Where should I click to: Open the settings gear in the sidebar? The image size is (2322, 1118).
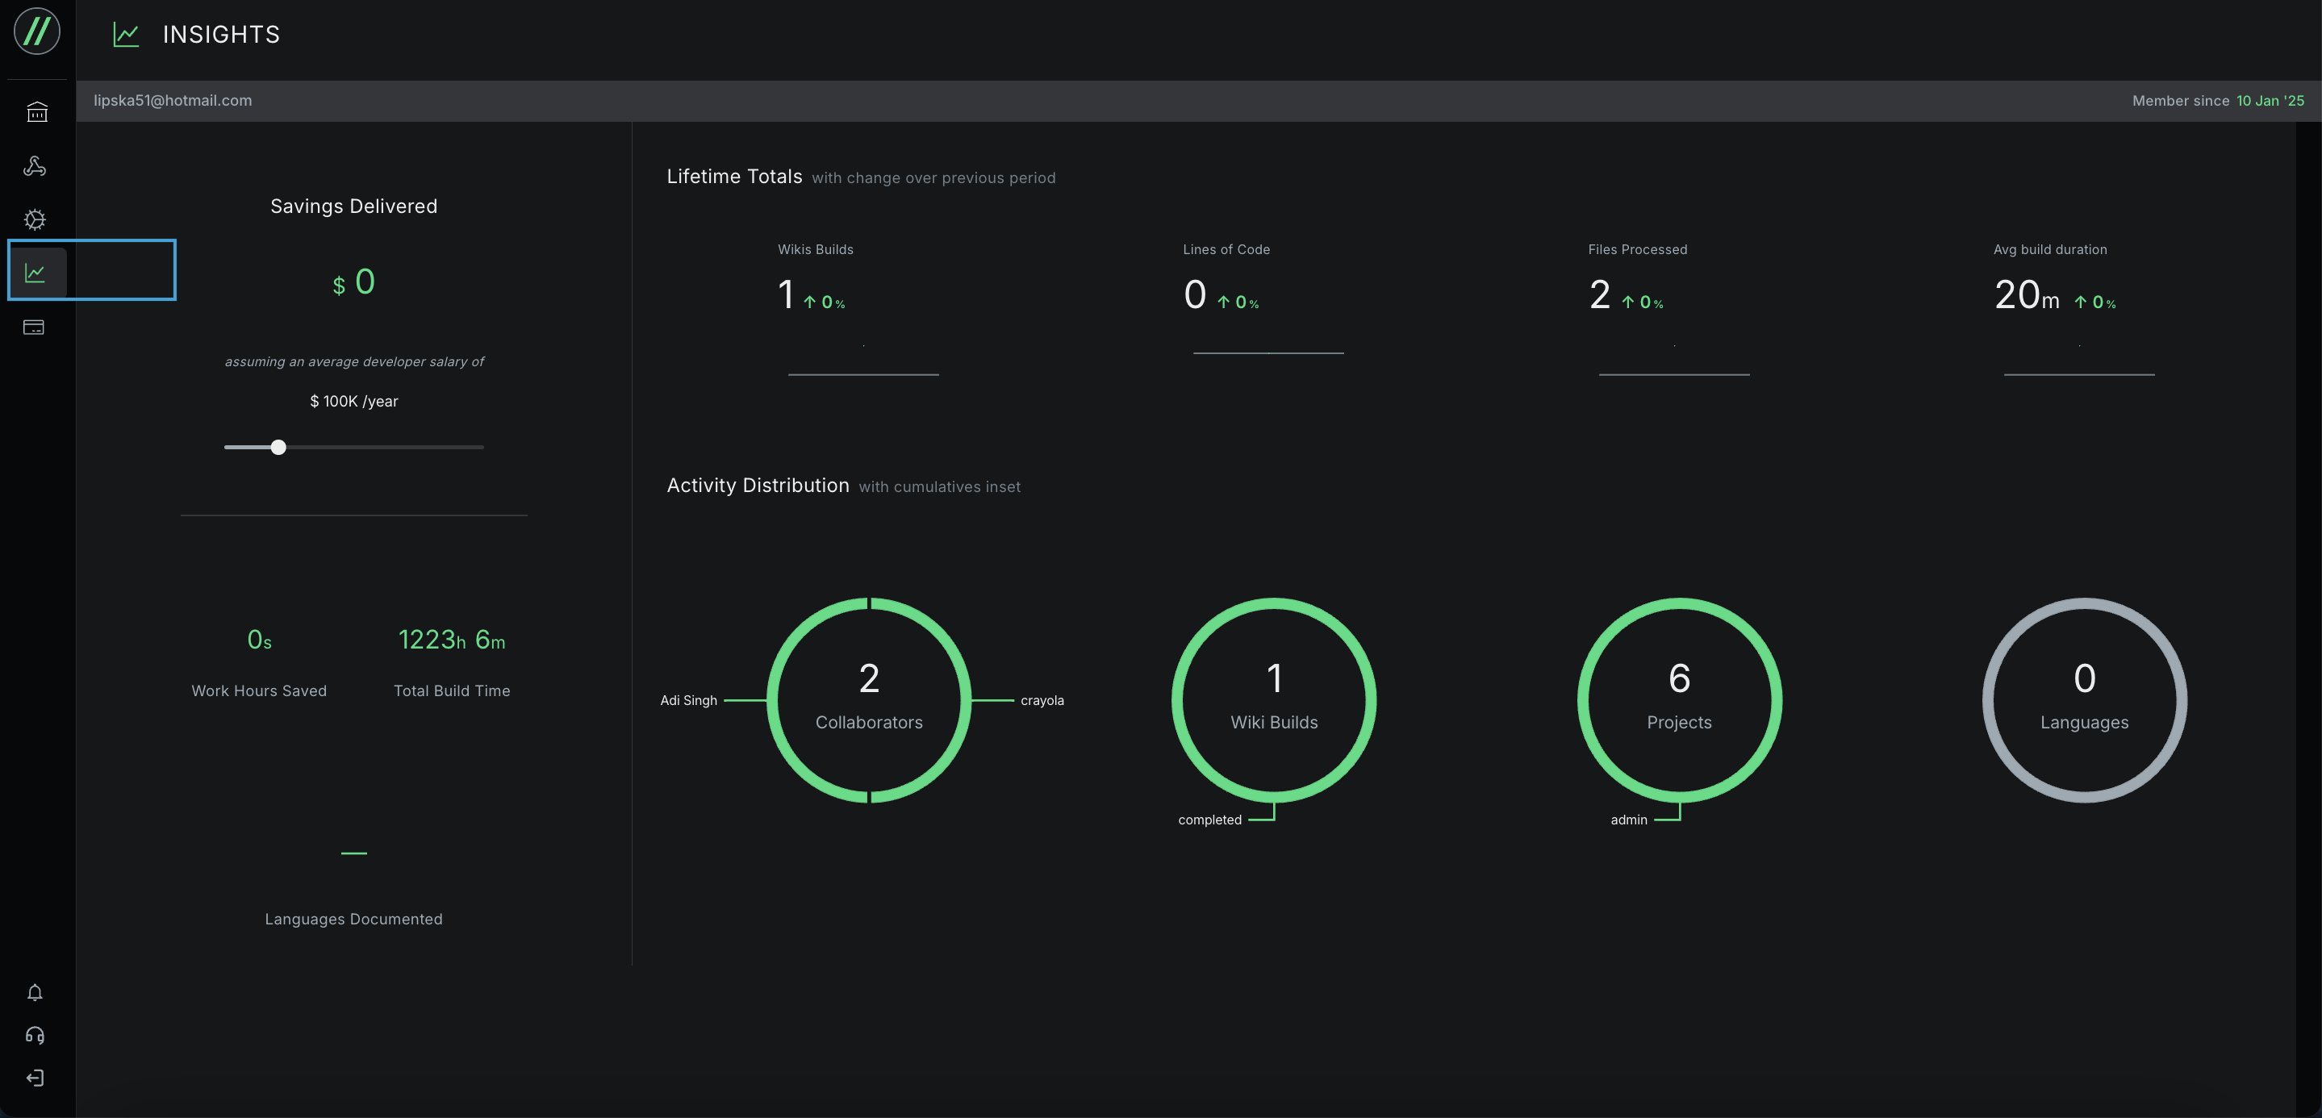35,219
